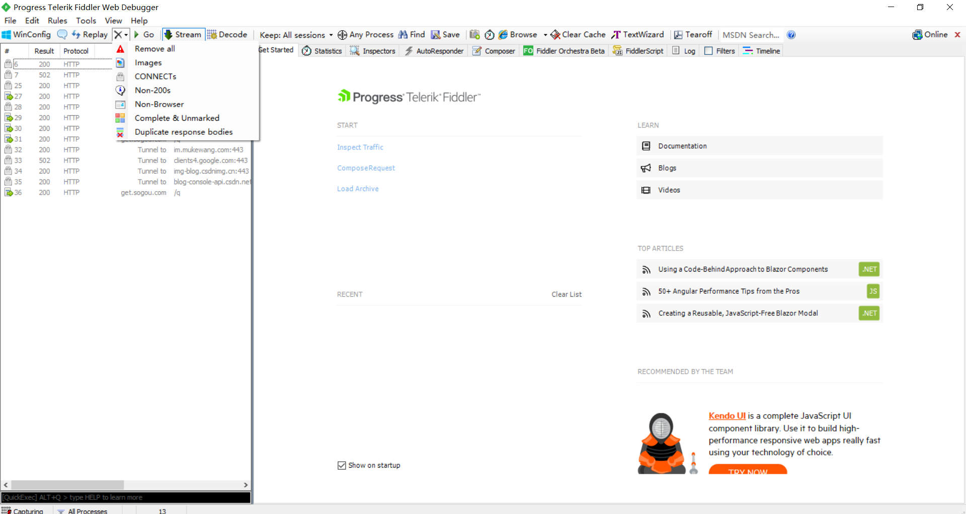Click into the MSDN Search field
966x514 pixels.
coord(751,35)
